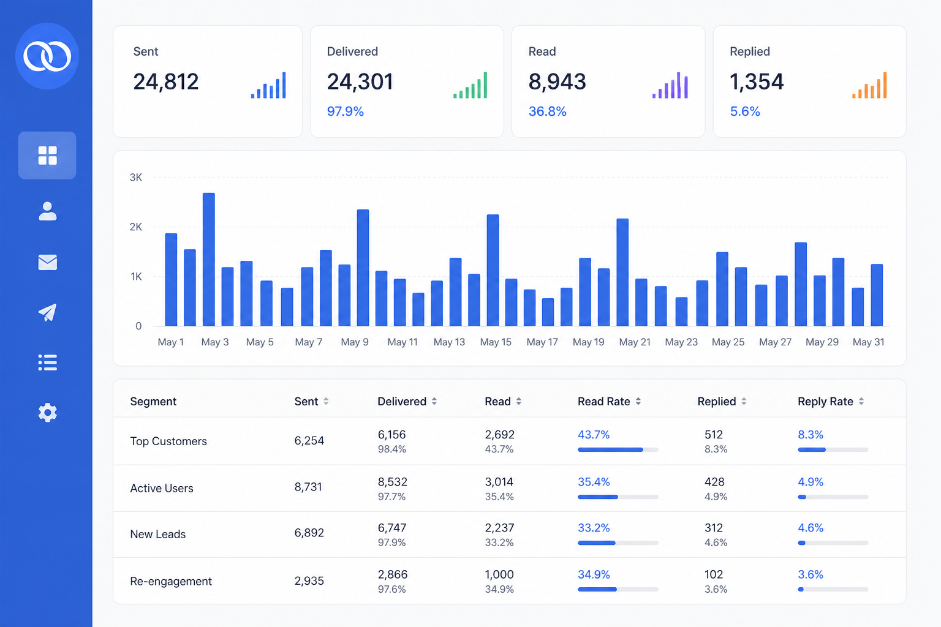Image resolution: width=941 pixels, height=627 pixels.
Task: Click the interlocking rings app logo
Action: [47, 56]
